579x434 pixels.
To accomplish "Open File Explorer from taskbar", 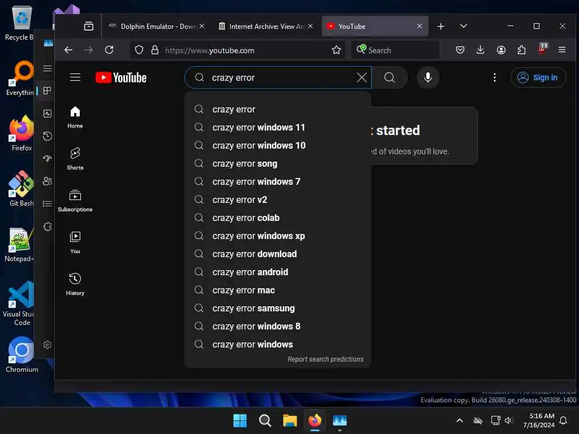I will point(290,420).
